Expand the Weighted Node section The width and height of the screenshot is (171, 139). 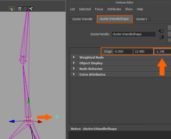coord(74,57)
